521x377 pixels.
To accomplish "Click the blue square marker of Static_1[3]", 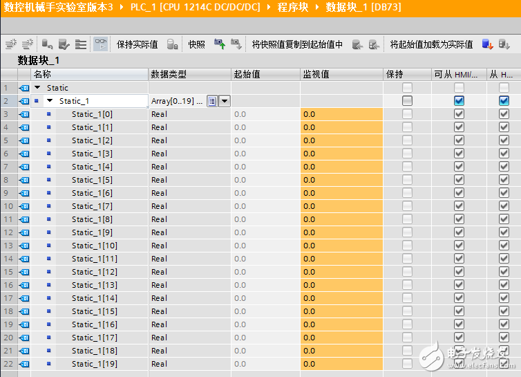I will click(49, 154).
